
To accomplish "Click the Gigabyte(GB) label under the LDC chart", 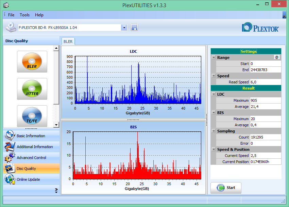I will (138, 113).
